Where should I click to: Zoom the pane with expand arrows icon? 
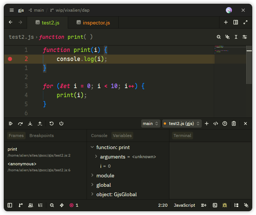(245, 22)
